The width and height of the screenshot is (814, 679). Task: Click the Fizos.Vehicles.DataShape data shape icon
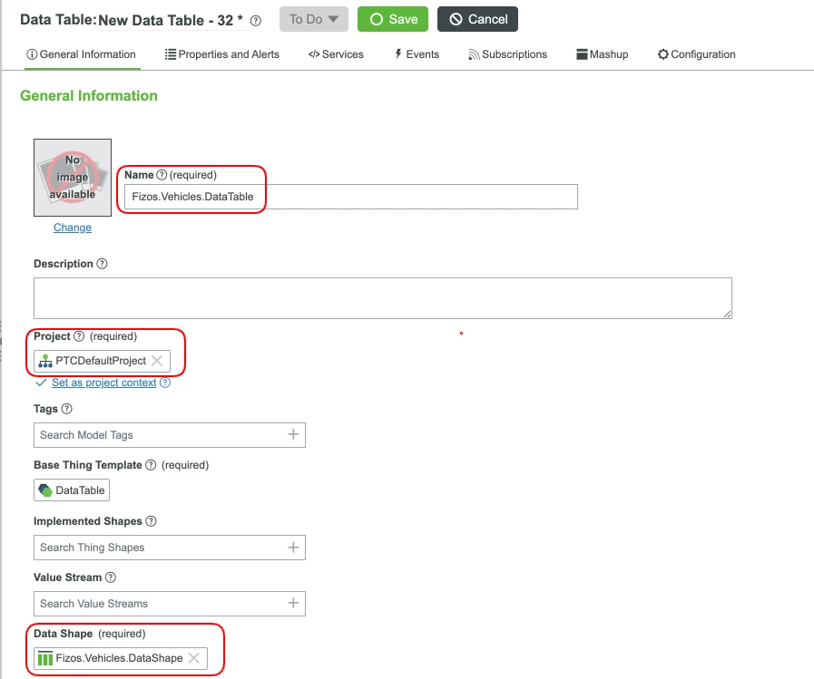pos(45,658)
